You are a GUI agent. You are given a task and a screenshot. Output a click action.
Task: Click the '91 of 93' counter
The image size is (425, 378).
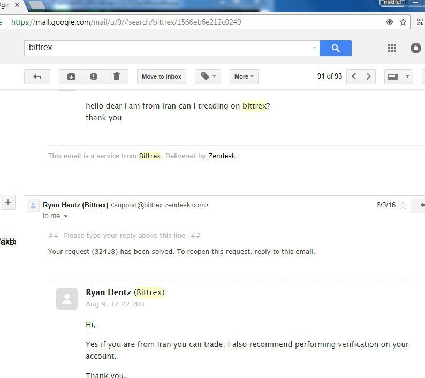pos(330,76)
